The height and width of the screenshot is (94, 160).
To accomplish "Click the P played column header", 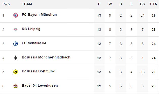I will tap(99, 4).
